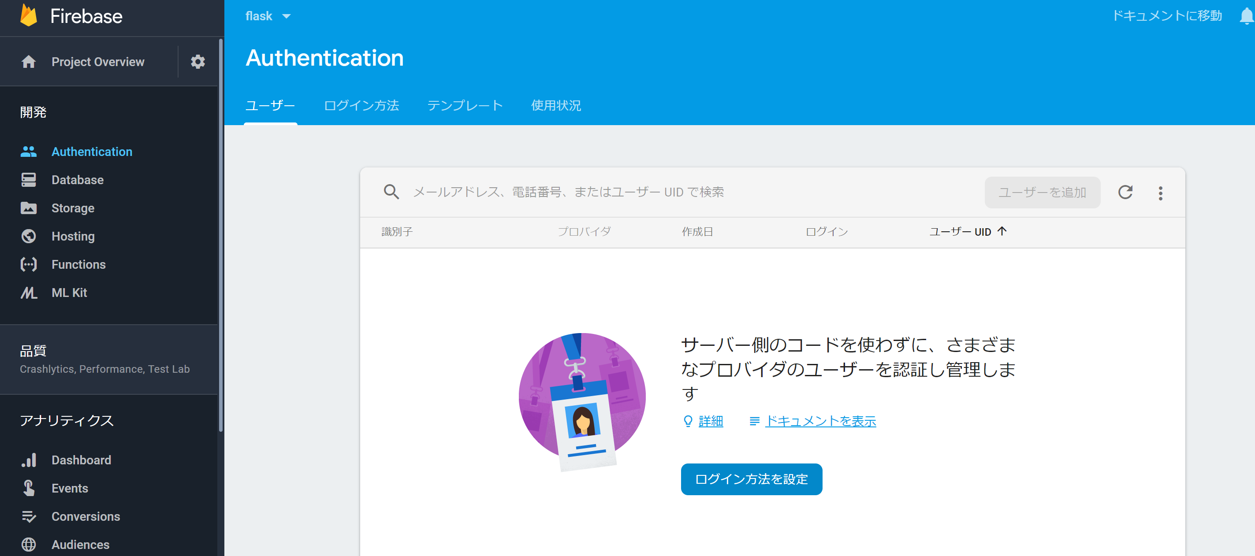Open Database from the sidebar
Screen dimensions: 1255x556
point(78,180)
